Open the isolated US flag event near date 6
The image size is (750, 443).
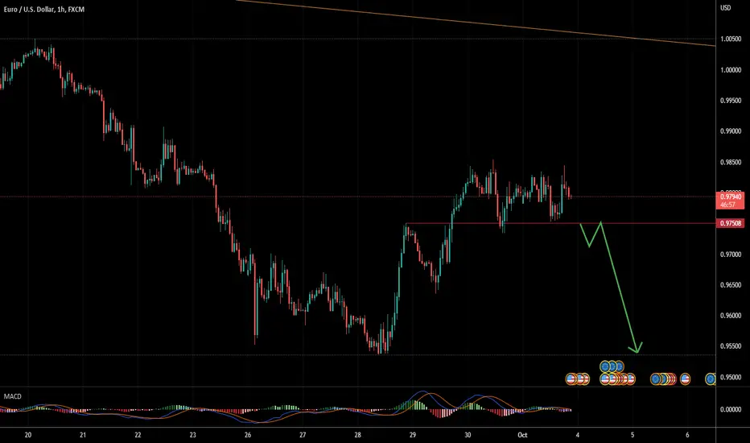[685, 379]
